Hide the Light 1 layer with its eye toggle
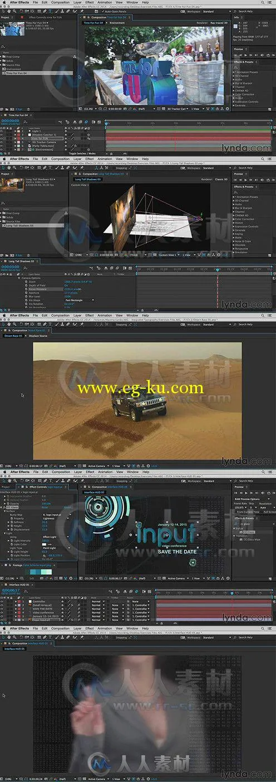276x782 pixels. point(2,130)
